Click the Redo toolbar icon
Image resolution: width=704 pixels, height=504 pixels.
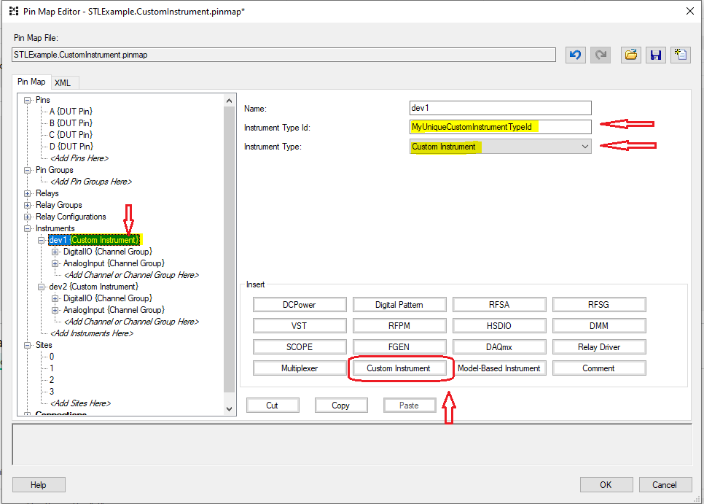(x=601, y=55)
